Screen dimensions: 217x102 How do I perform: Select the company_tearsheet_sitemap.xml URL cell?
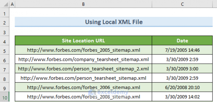(x=83, y=59)
